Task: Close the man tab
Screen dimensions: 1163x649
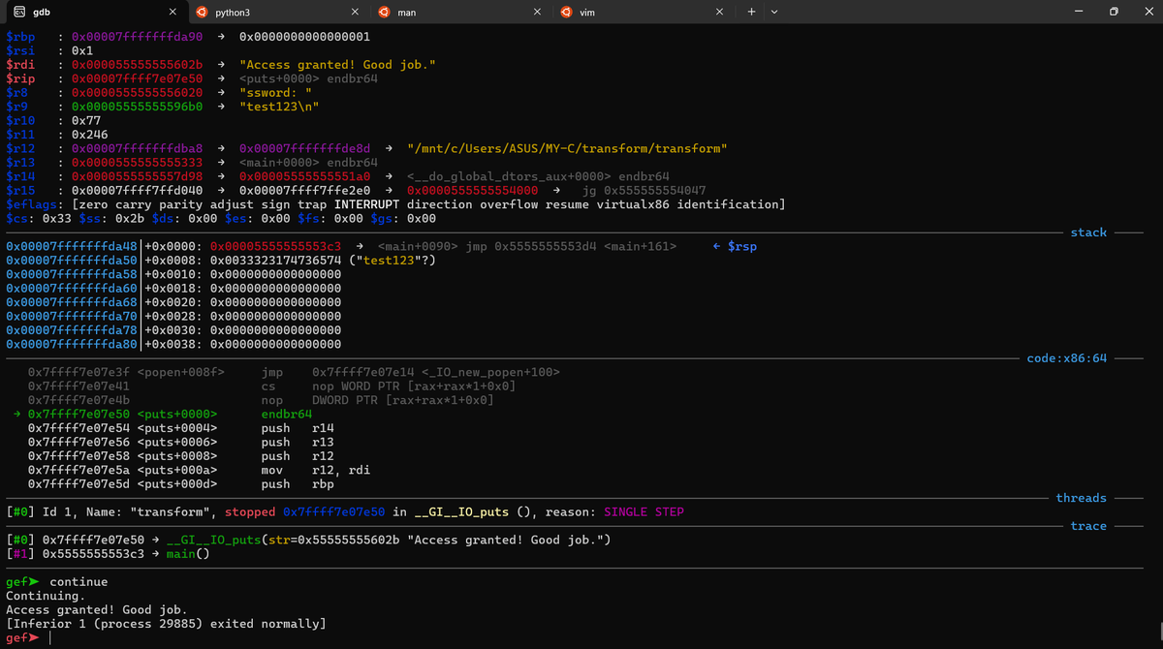Action: [x=538, y=12]
